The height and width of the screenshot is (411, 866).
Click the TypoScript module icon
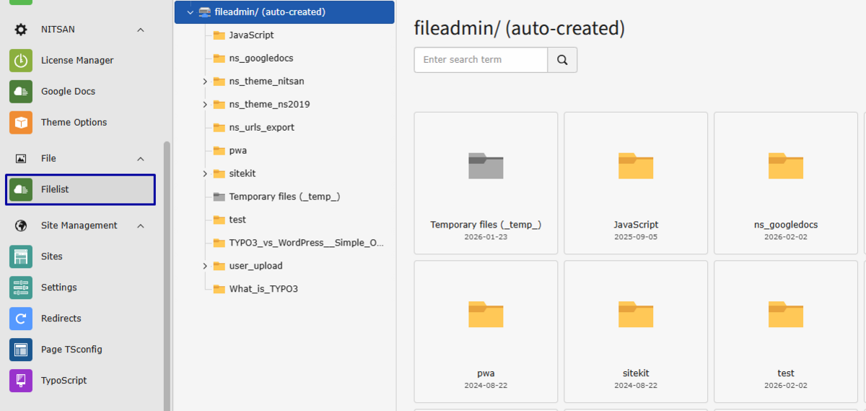[21, 381]
